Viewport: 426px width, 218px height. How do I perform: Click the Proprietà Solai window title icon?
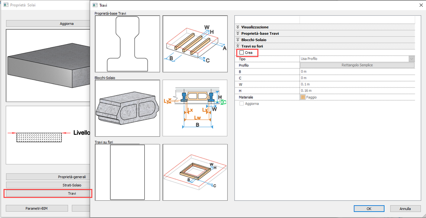[x=6, y=5]
